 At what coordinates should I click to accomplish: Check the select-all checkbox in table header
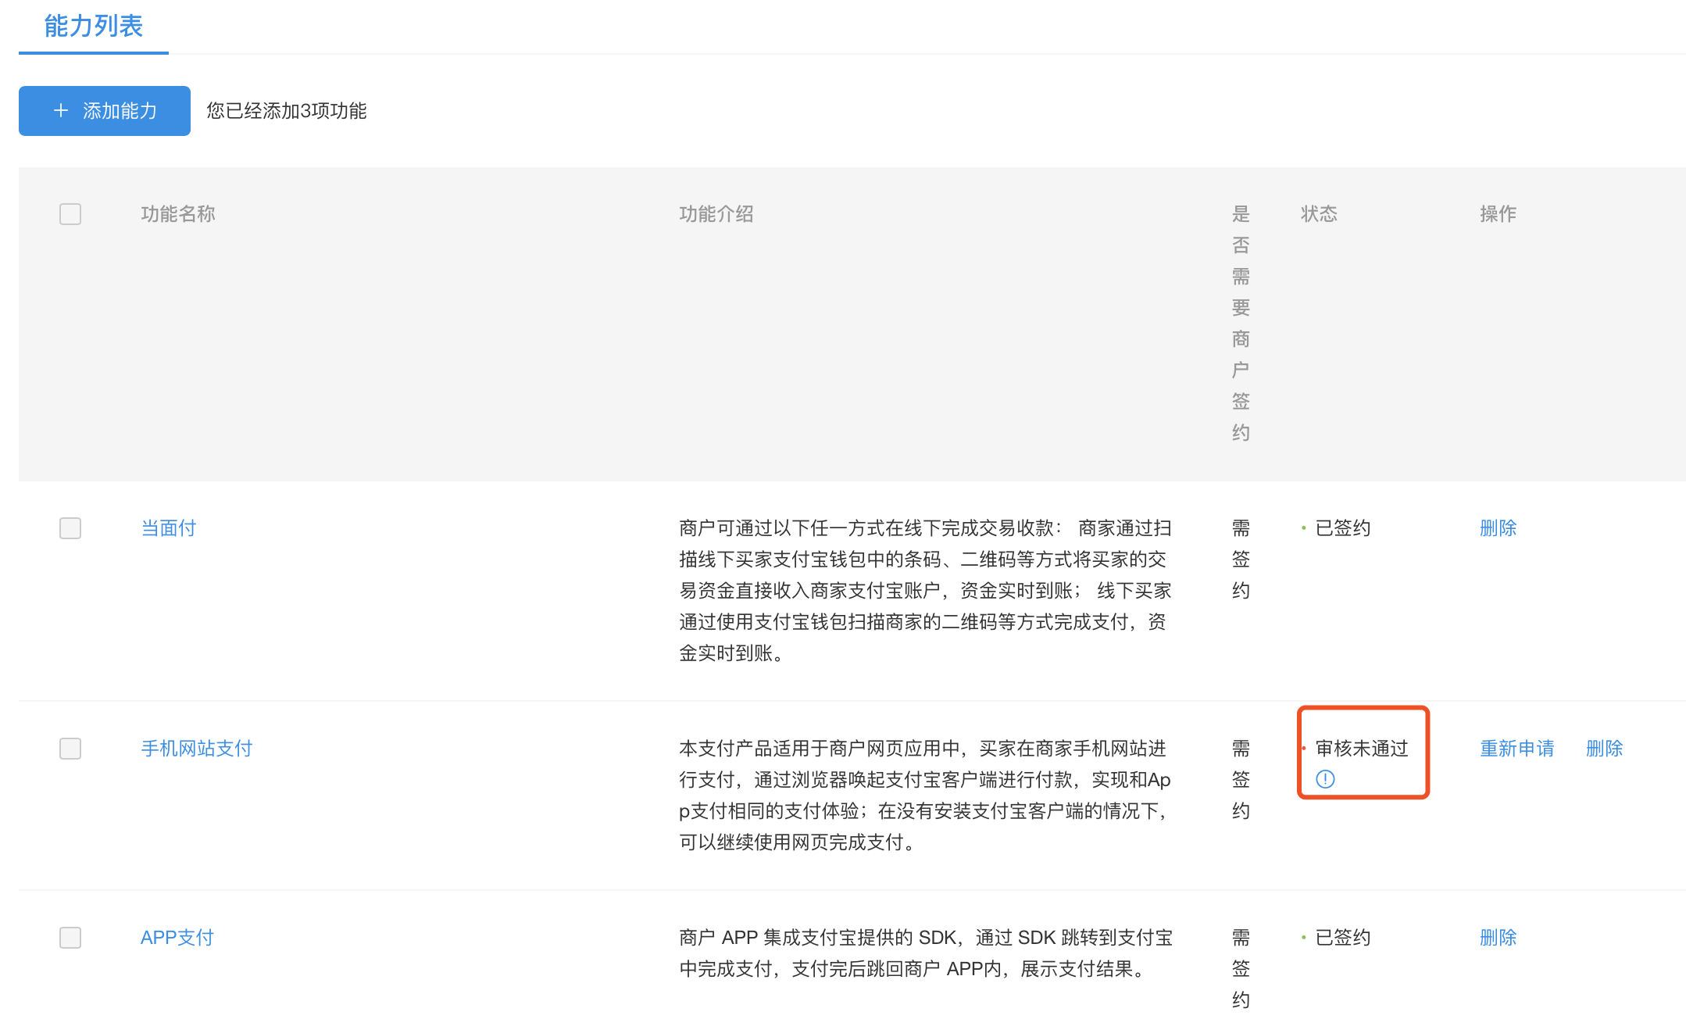click(70, 213)
